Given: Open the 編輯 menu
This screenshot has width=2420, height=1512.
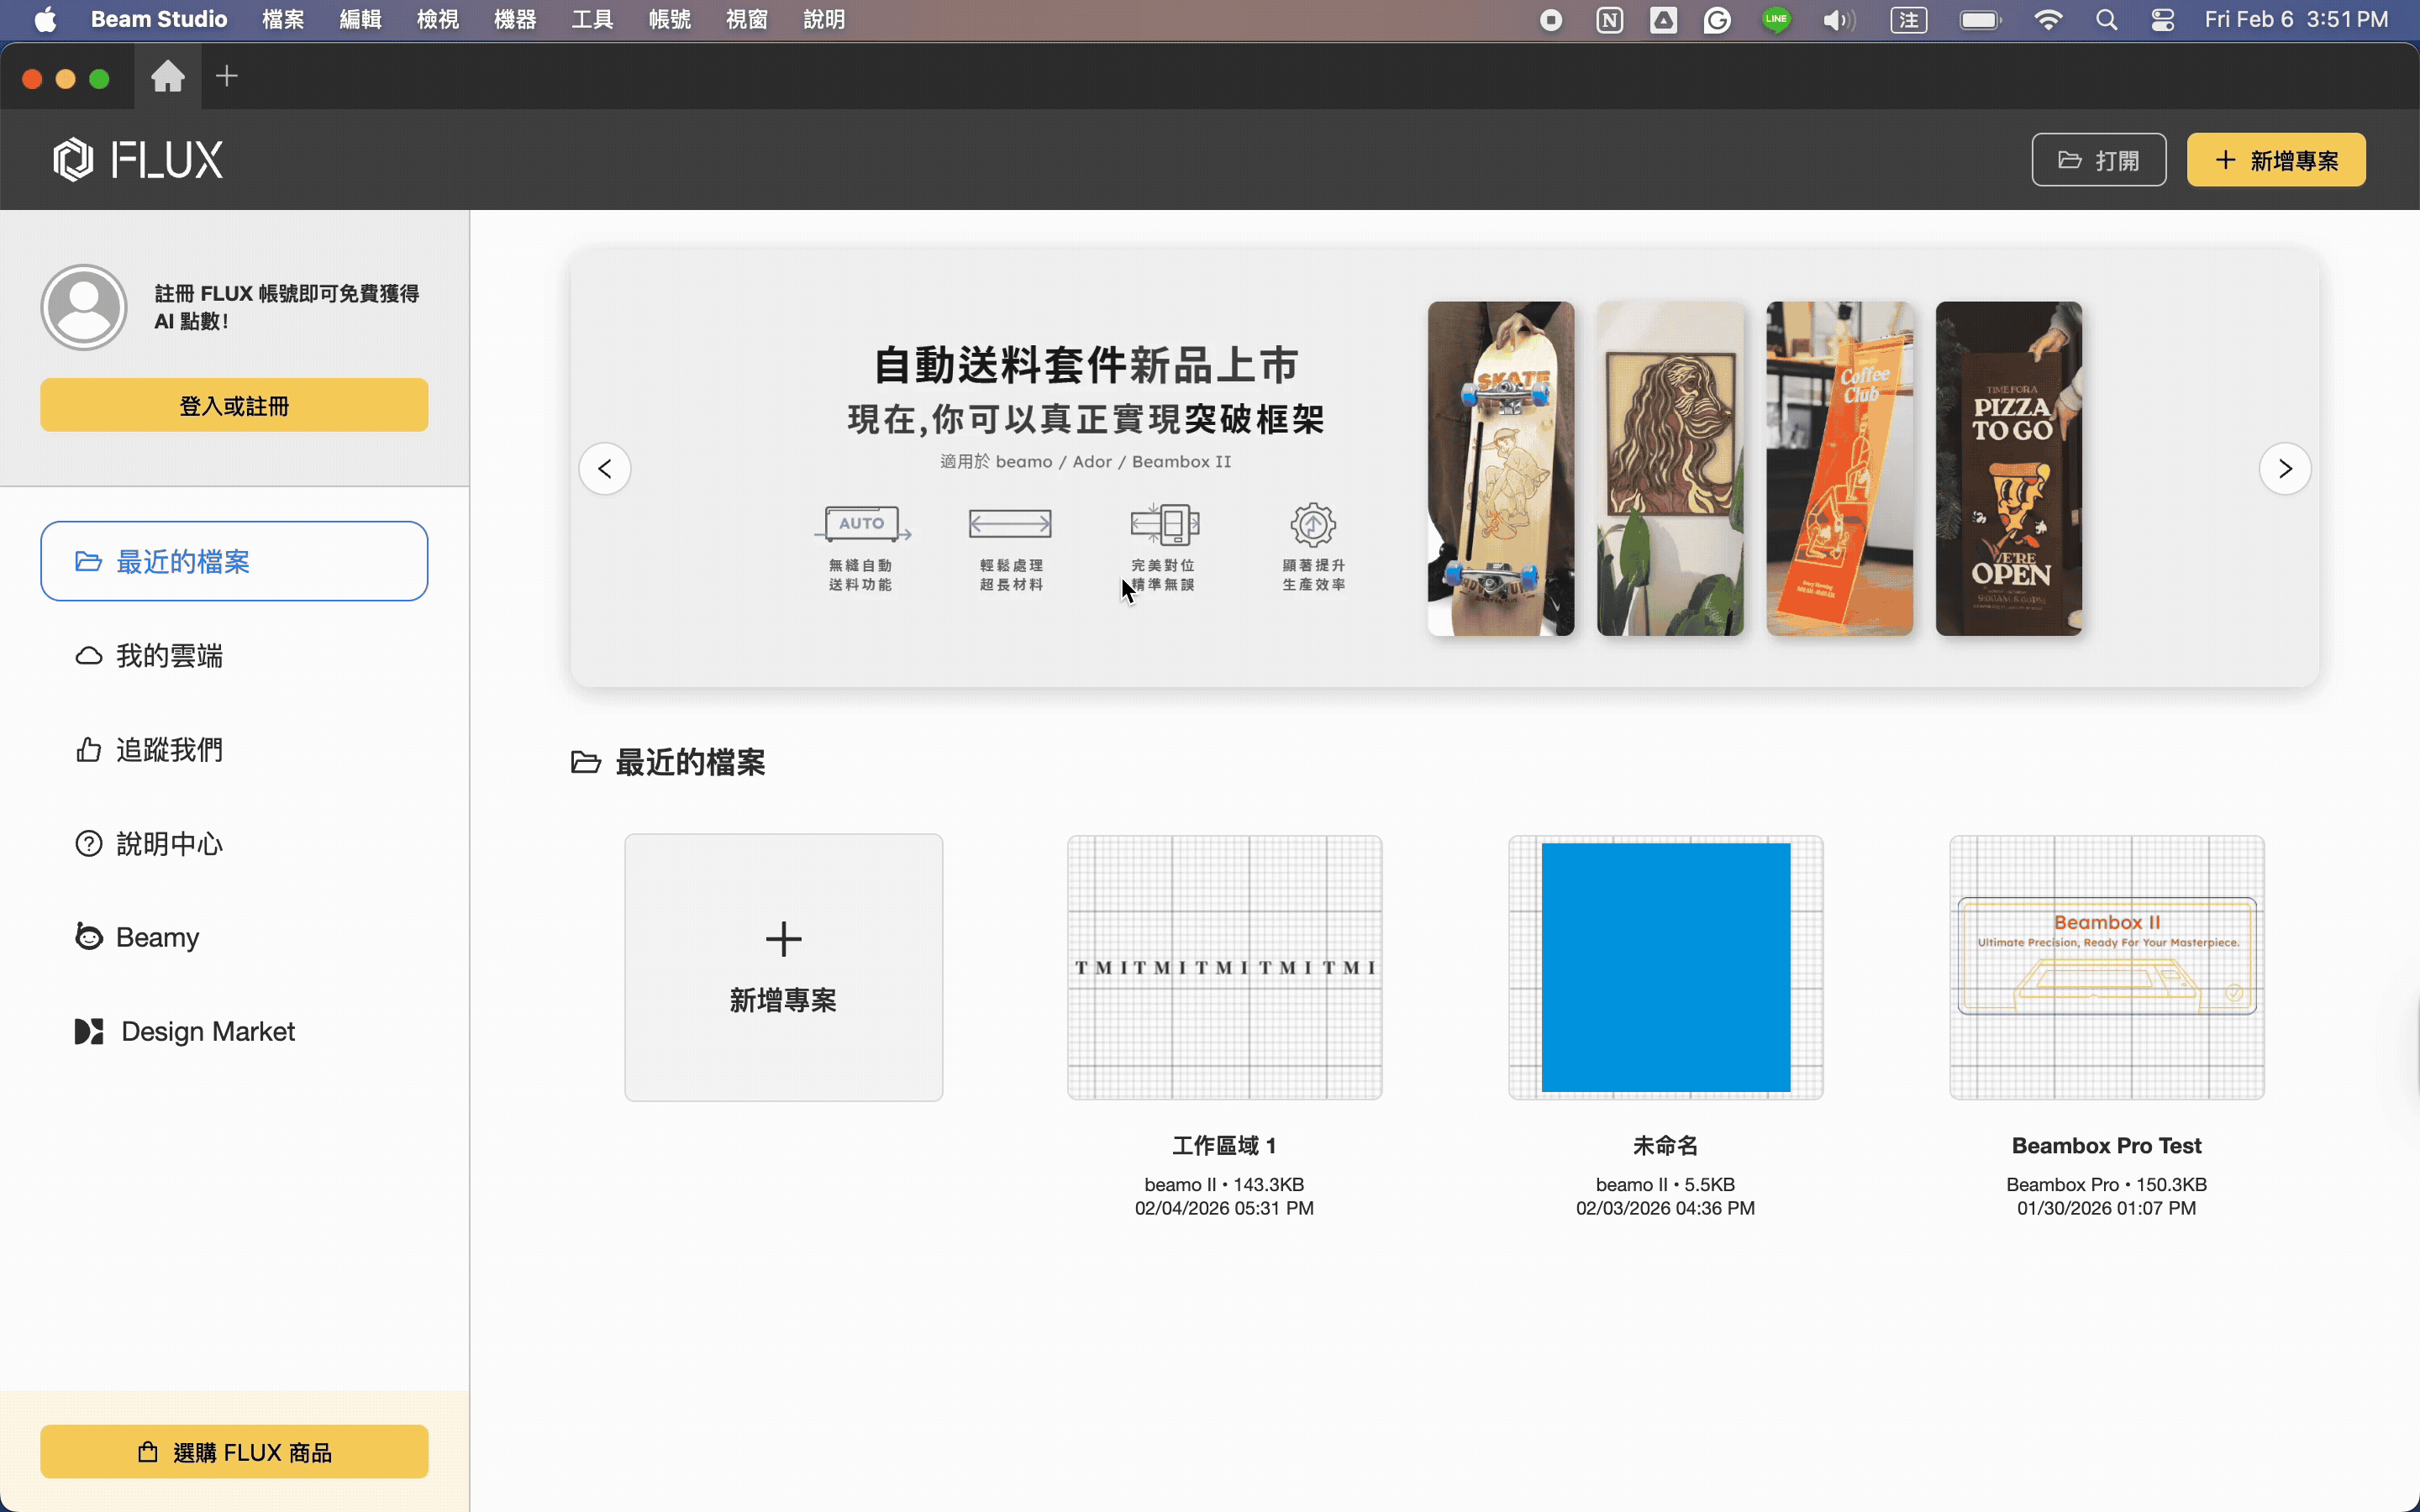Looking at the screenshot, I should pos(360,20).
